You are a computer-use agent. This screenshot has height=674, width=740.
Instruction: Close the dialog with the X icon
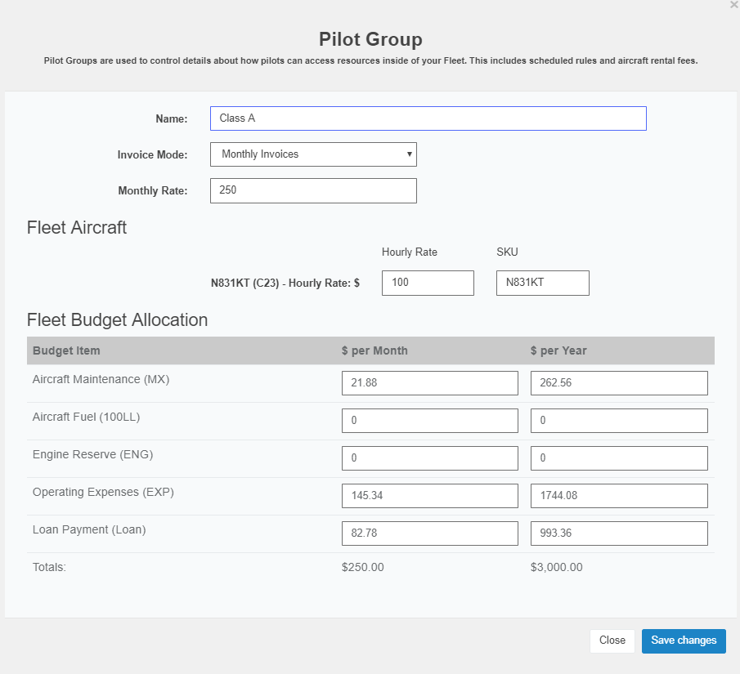734,4
